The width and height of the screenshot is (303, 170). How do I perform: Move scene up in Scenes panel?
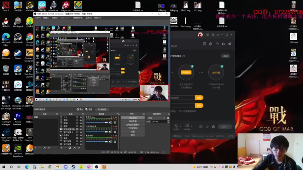click(45, 148)
